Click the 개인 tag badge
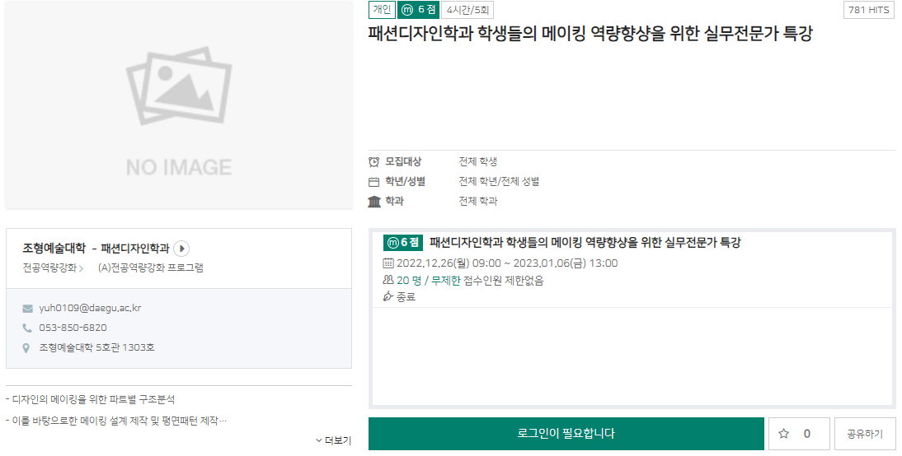The image size is (902, 456). tap(382, 10)
